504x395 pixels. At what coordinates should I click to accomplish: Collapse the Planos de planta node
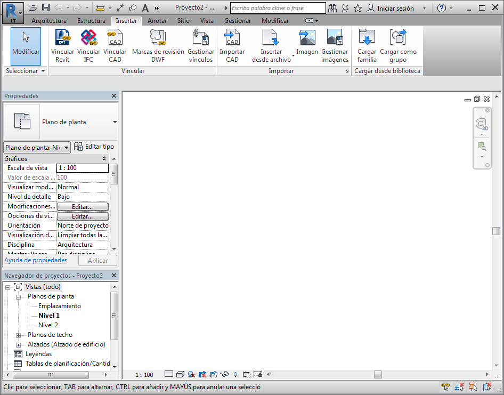coord(18,297)
